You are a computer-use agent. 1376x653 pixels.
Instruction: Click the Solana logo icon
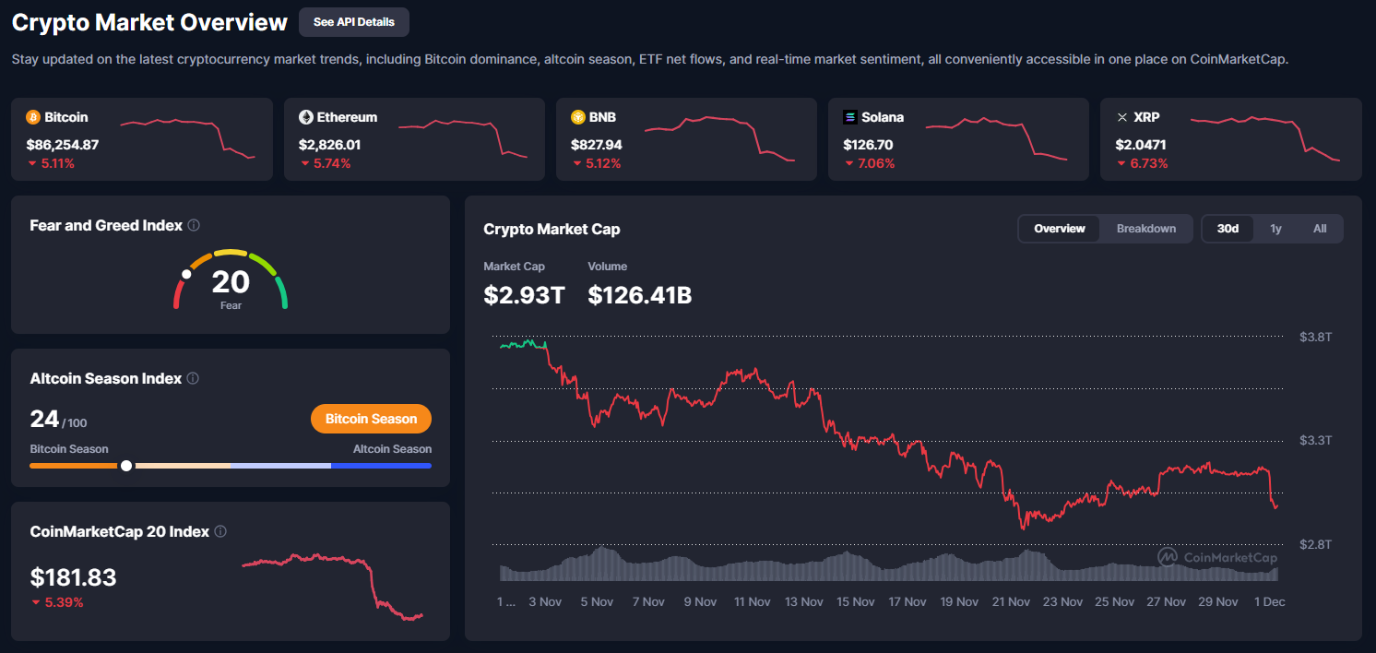click(850, 117)
